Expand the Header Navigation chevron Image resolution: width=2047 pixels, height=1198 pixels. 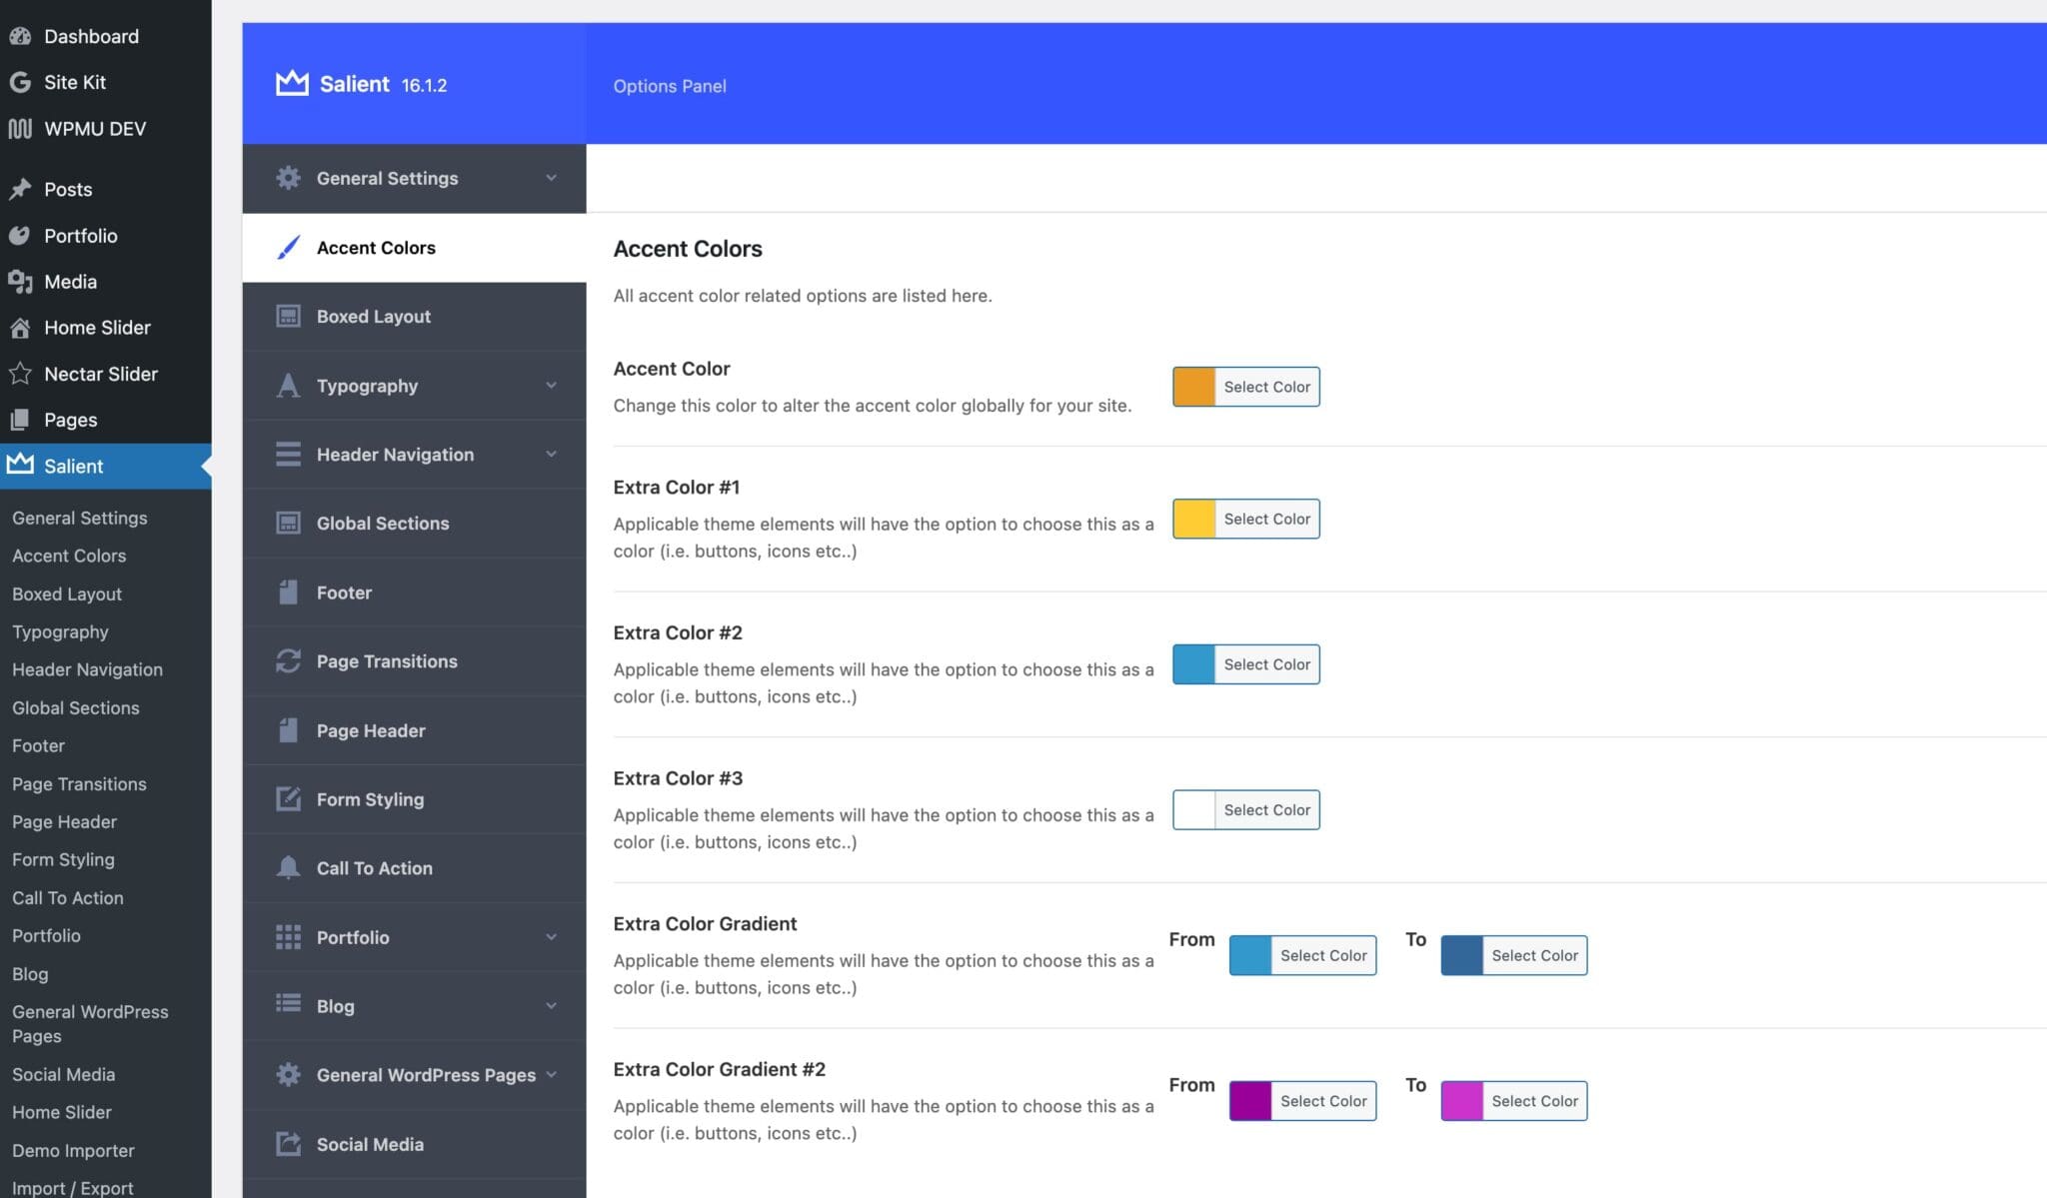pyautogui.click(x=552, y=454)
